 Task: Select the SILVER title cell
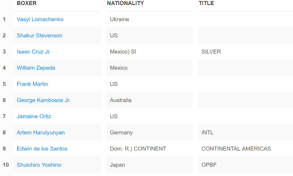pos(211,52)
